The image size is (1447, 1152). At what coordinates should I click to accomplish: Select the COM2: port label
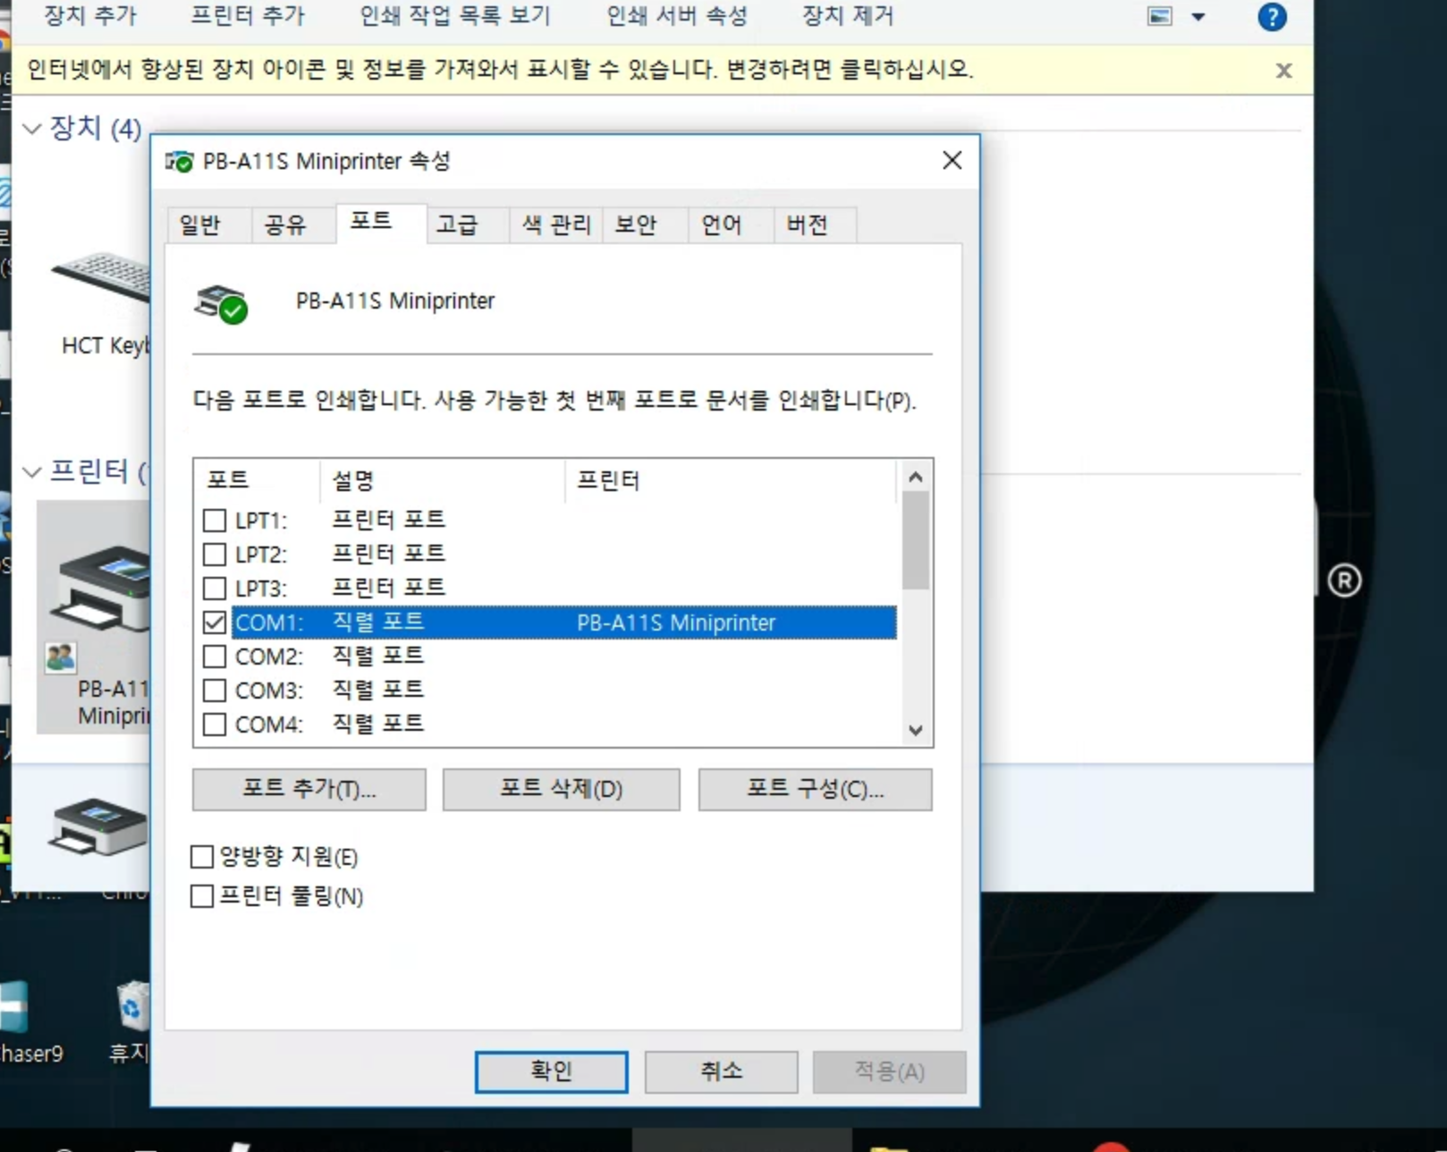tap(269, 656)
